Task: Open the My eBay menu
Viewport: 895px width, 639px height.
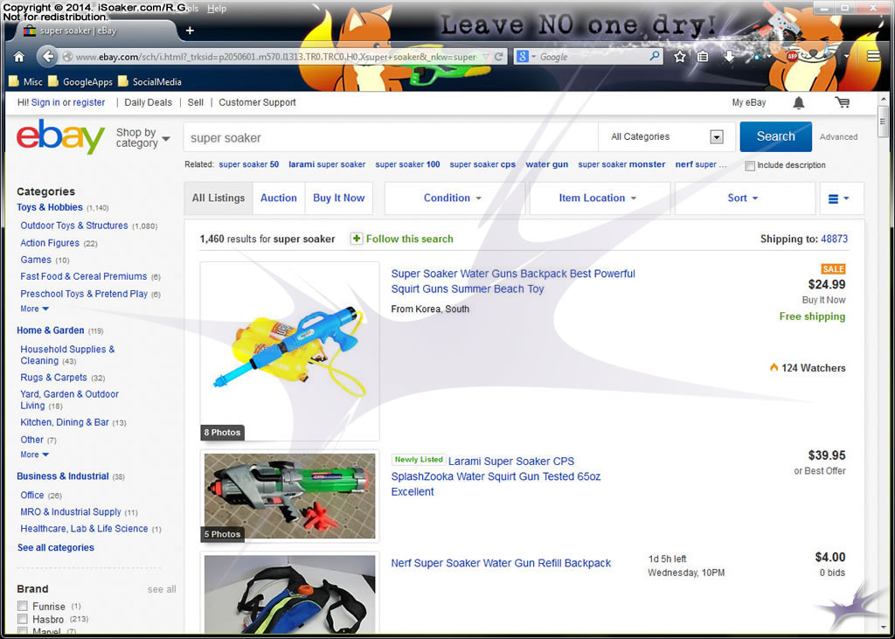Action: [x=749, y=103]
